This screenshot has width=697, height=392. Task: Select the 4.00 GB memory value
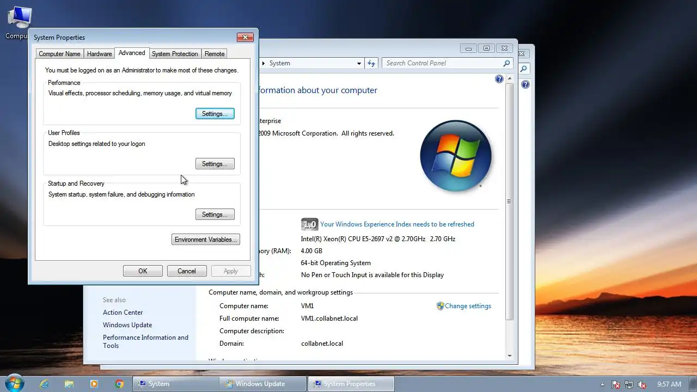[311, 251]
